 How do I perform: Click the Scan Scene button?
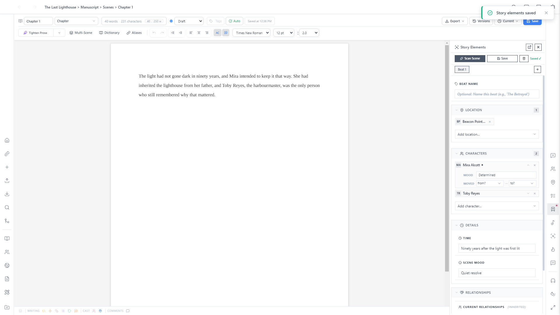point(470,59)
